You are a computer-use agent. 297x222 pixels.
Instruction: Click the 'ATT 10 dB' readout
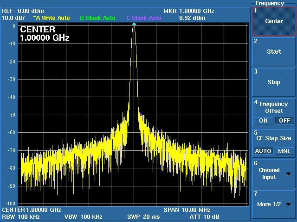(x=204, y=217)
